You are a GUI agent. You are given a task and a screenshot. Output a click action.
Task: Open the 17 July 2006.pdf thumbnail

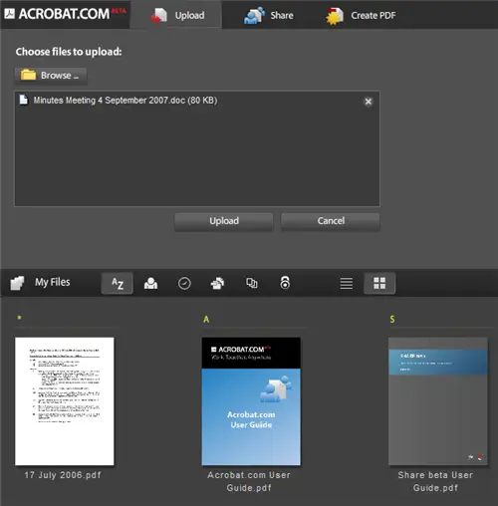pos(65,401)
